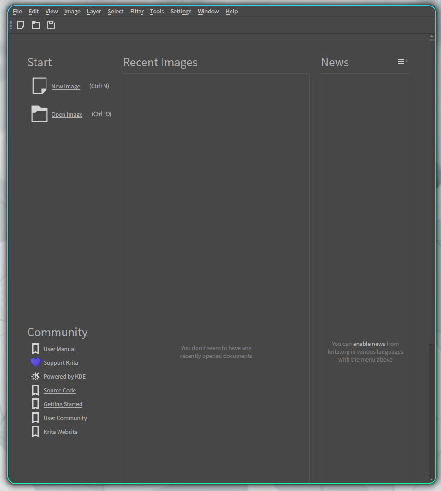Image resolution: width=441 pixels, height=491 pixels.
Task: Click the bookmark icon beside User Community
Action: (35, 418)
